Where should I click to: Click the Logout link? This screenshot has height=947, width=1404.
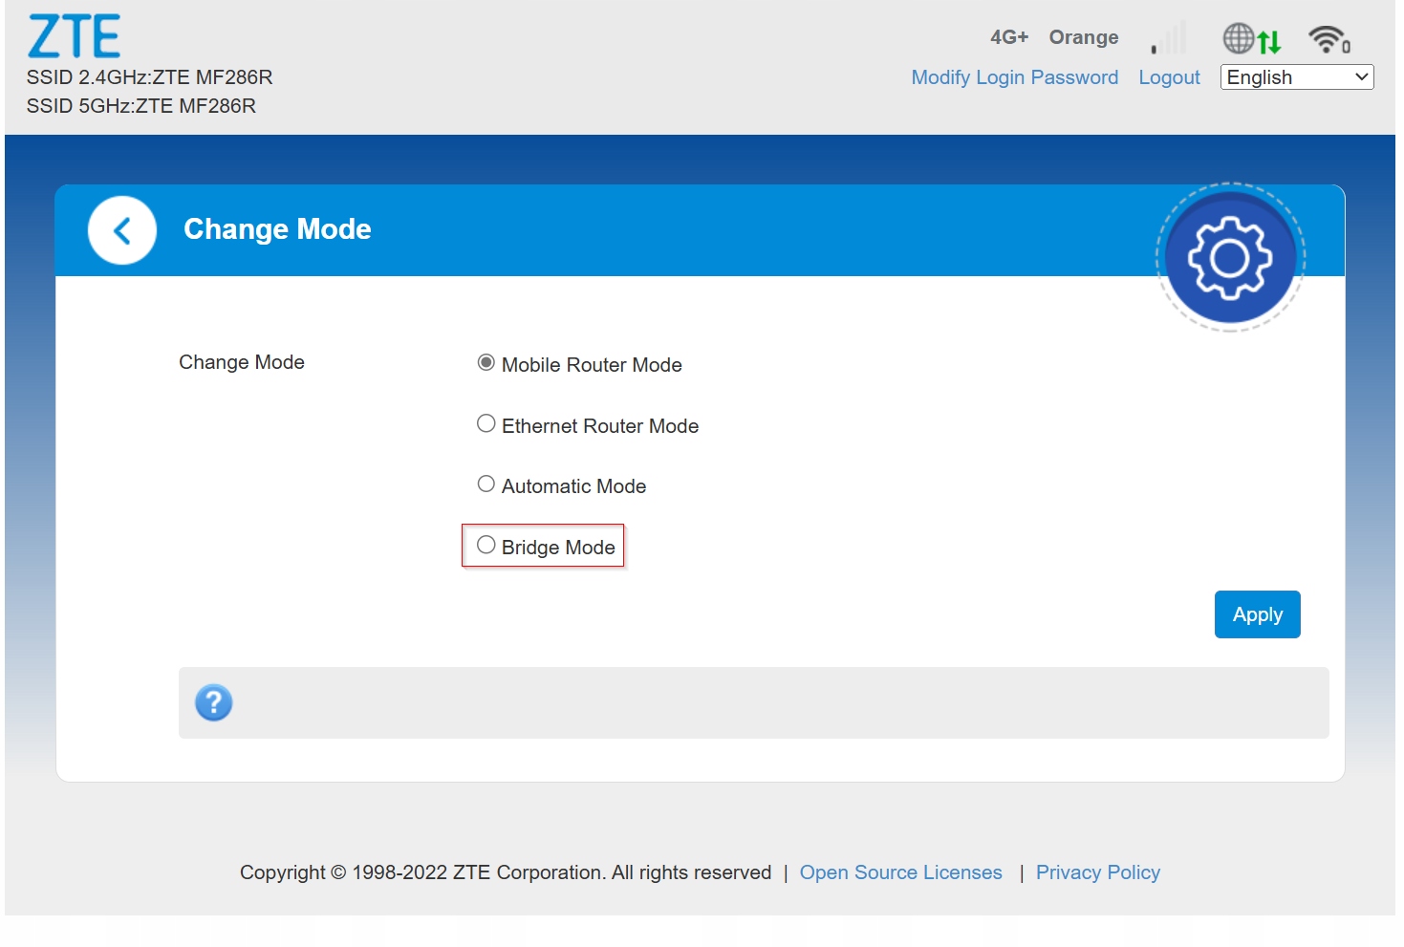1169,77
